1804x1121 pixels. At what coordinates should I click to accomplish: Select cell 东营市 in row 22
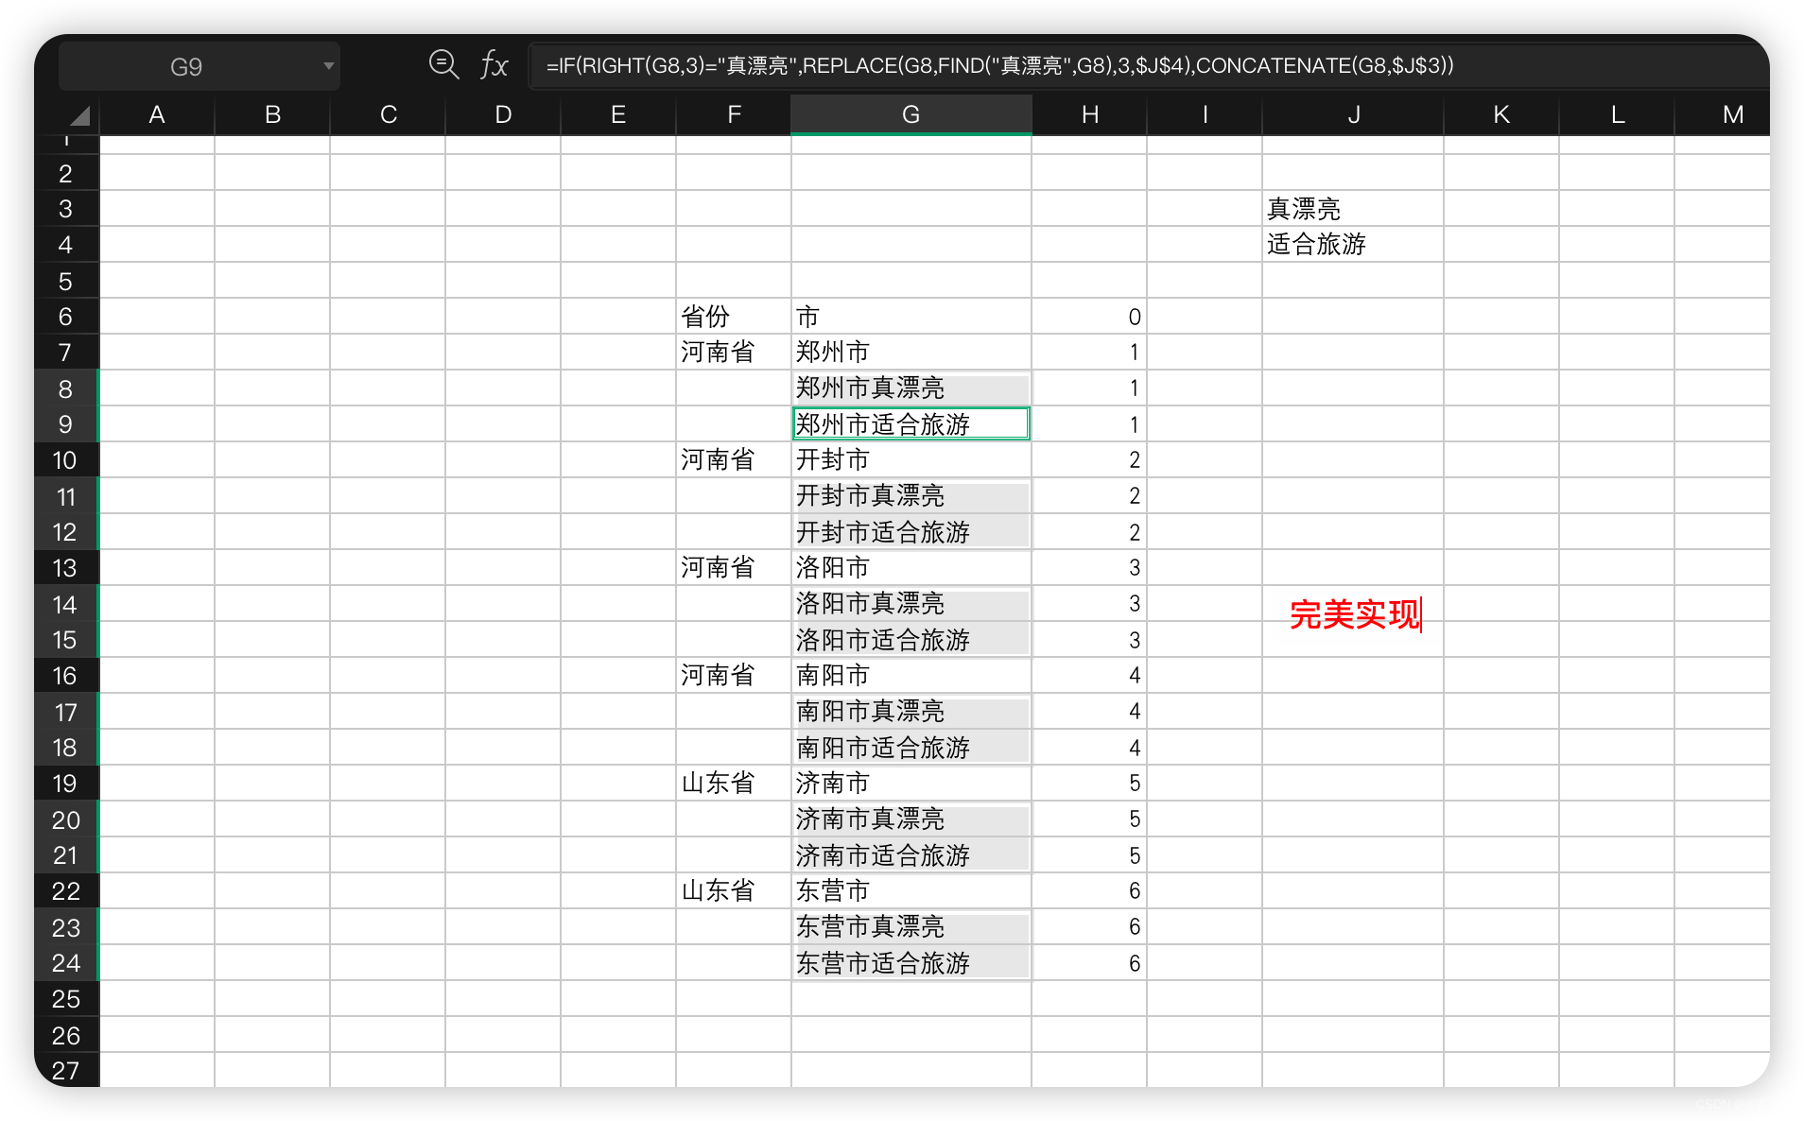(x=911, y=891)
